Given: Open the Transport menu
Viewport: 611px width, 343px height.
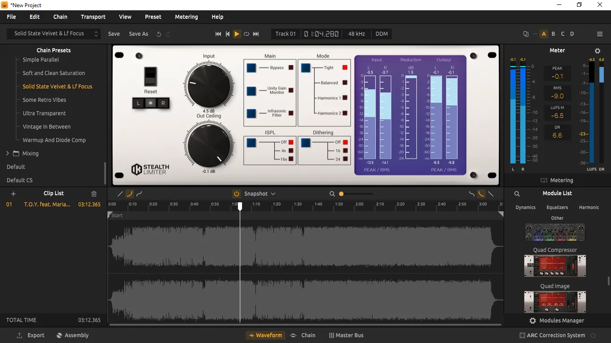Looking at the screenshot, I should [x=93, y=17].
